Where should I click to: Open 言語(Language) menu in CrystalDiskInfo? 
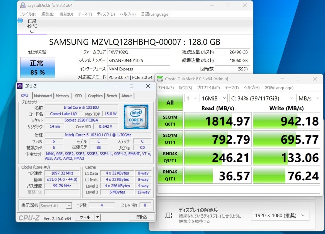155,14
